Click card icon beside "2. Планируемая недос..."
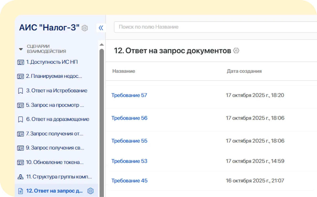 click(21, 76)
